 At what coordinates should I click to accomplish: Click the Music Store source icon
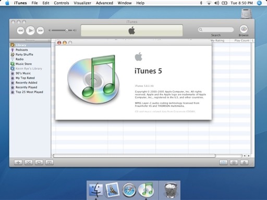pyautogui.click(x=13, y=64)
